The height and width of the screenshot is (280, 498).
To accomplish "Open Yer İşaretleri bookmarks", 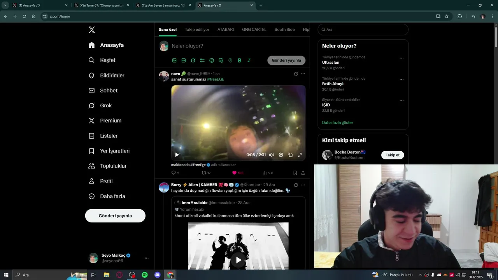I will click(109, 151).
